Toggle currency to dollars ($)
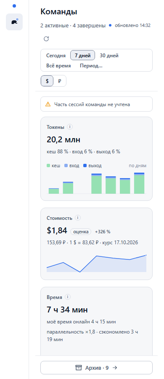 point(47,81)
